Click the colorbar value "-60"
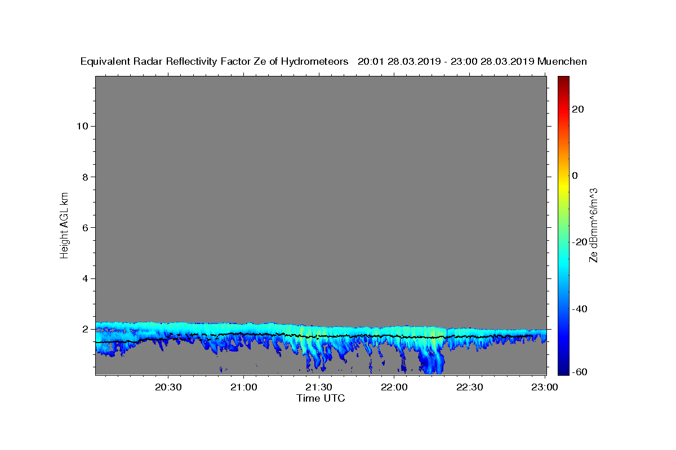The height and width of the screenshot is (450, 676). click(580, 372)
